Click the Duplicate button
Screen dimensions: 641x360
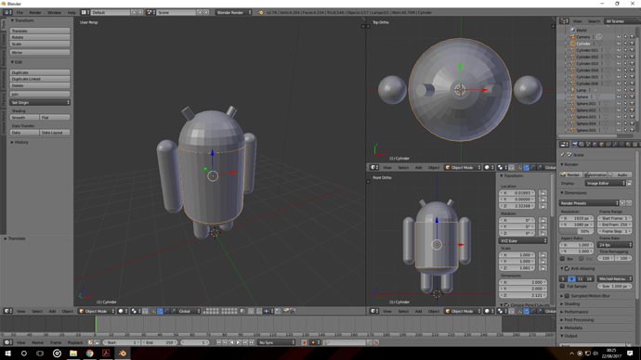coord(40,72)
